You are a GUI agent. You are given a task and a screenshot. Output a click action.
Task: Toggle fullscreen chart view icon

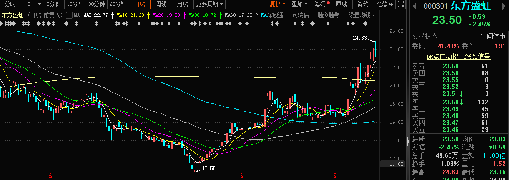coord(401,4)
